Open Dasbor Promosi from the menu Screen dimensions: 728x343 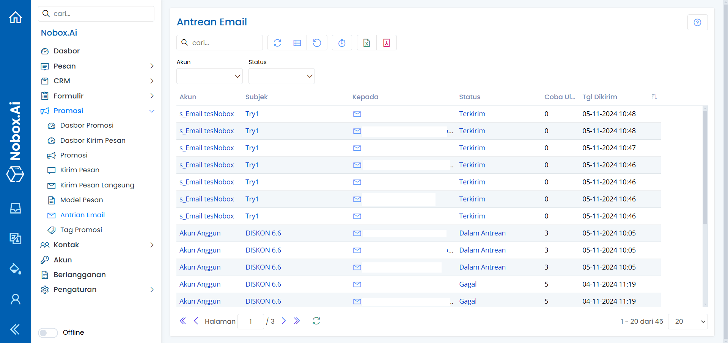click(86, 125)
